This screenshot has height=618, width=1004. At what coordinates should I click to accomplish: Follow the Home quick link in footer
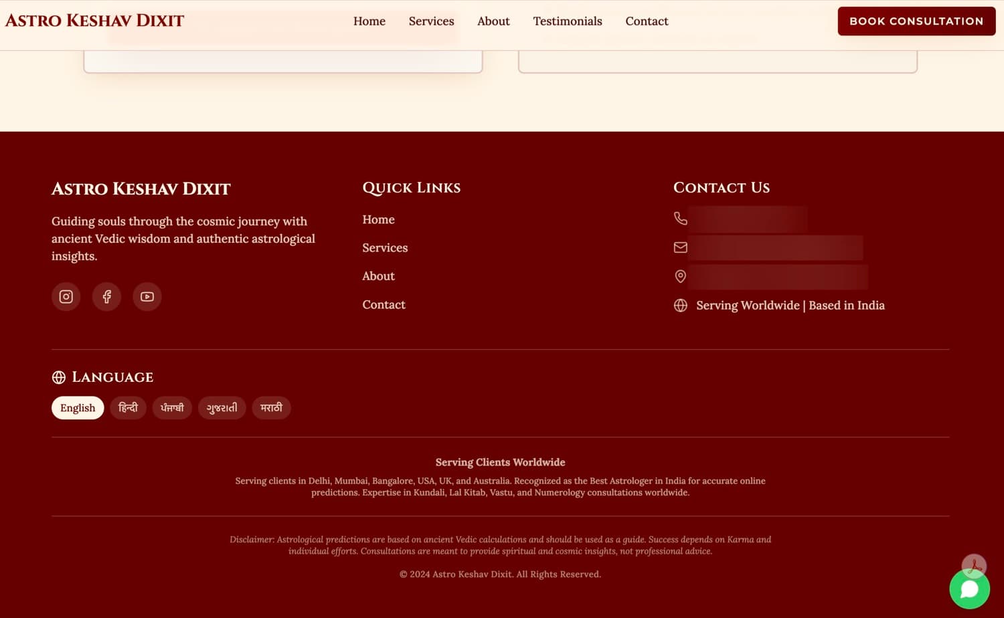[378, 219]
